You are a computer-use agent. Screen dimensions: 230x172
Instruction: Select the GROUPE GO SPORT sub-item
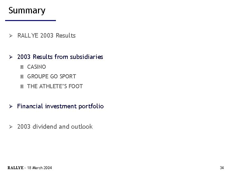coord(52,76)
